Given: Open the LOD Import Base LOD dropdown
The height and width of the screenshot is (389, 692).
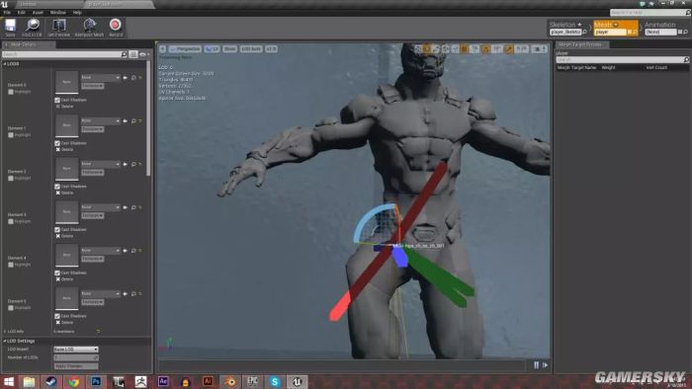Looking at the screenshot, I should pos(76,350).
